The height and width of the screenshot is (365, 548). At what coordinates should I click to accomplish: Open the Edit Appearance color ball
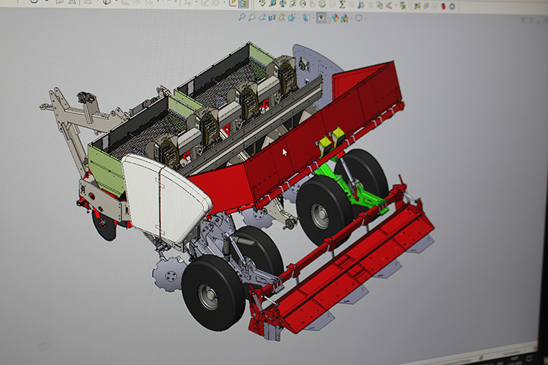pyautogui.click(x=335, y=17)
